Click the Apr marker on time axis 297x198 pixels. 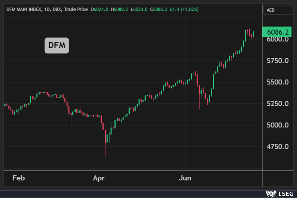99,178
